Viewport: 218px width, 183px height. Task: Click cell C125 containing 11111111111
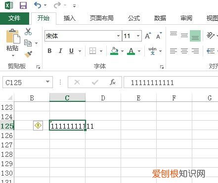pos(67,125)
